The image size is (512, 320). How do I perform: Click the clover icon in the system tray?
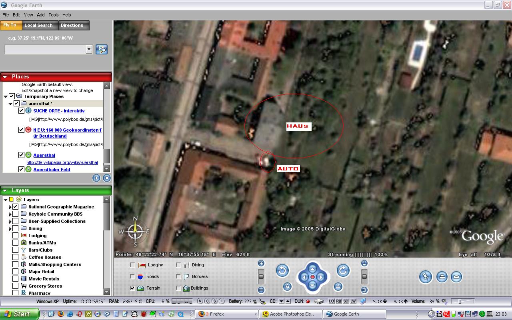point(483,314)
